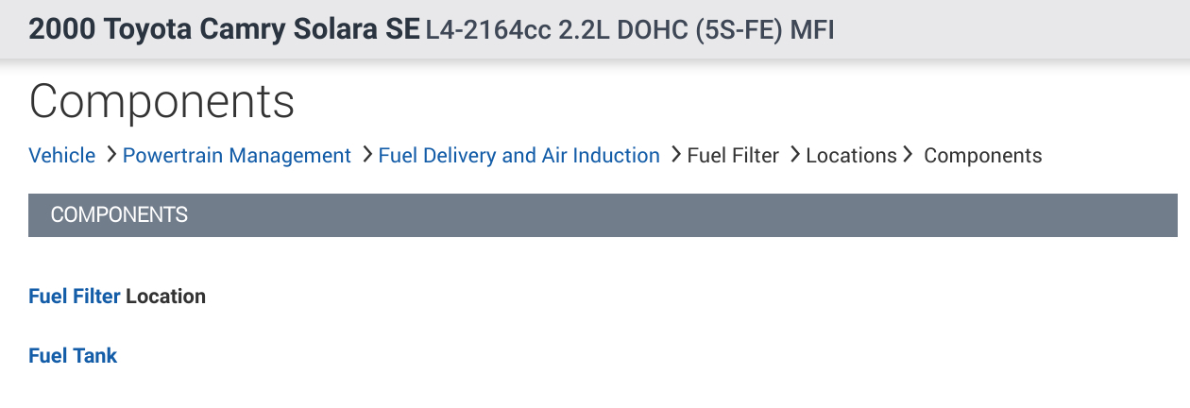Navigate to Fuel Delivery and Air Induction
The image size is (1190, 408).
(518, 156)
